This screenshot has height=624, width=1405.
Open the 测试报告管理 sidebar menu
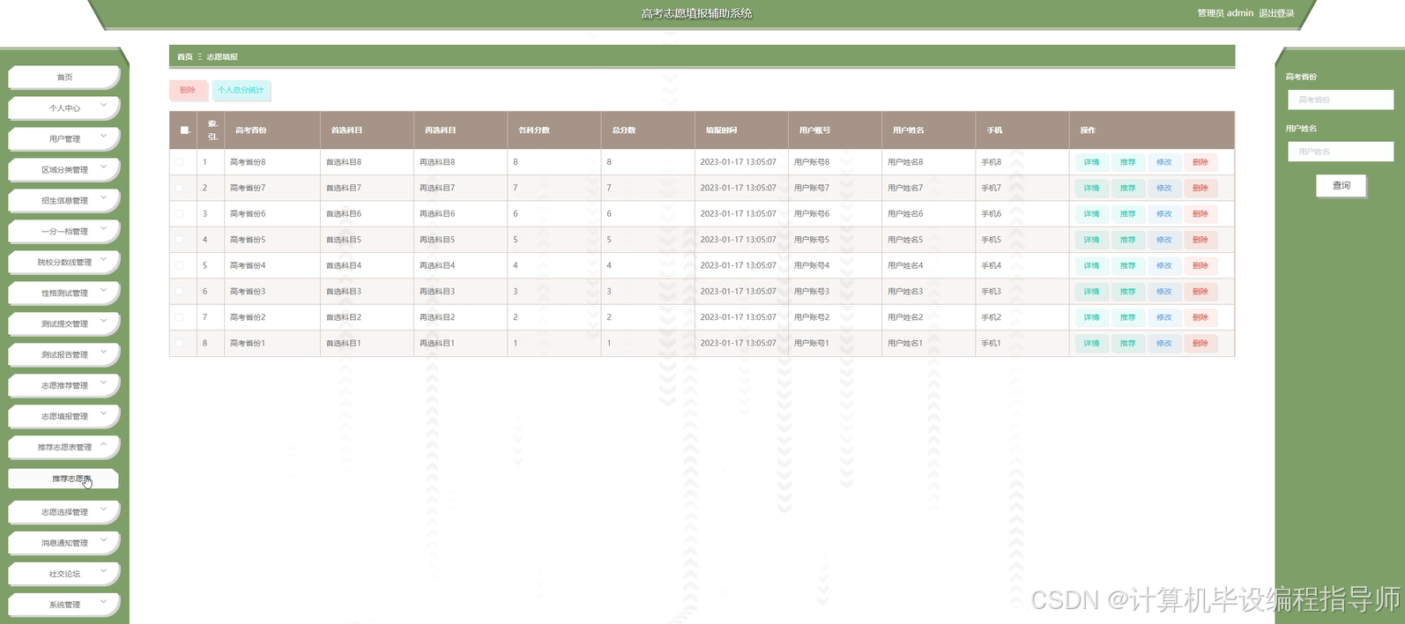[64, 354]
